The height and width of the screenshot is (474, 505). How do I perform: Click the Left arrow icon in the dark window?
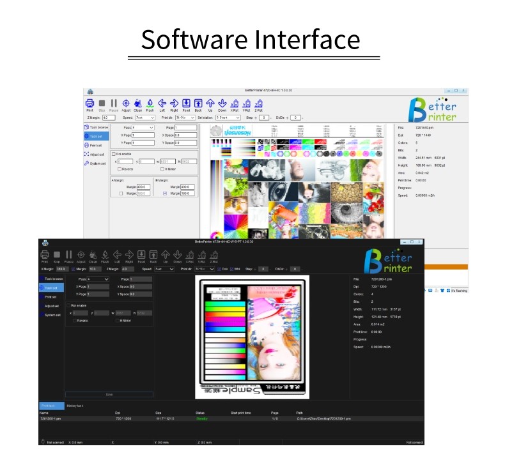click(x=117, y=255)
